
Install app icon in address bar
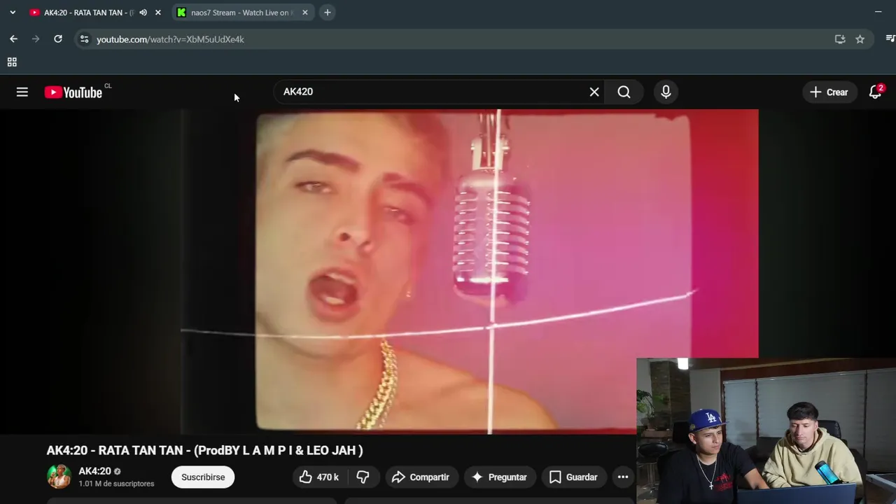point(840,39)
